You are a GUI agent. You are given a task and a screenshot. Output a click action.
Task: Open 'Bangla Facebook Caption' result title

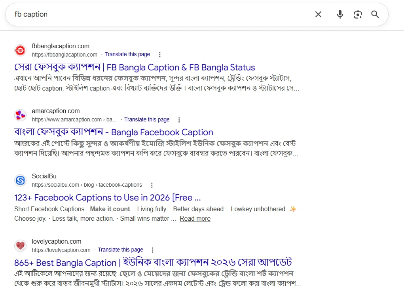(x=114, y=132)
